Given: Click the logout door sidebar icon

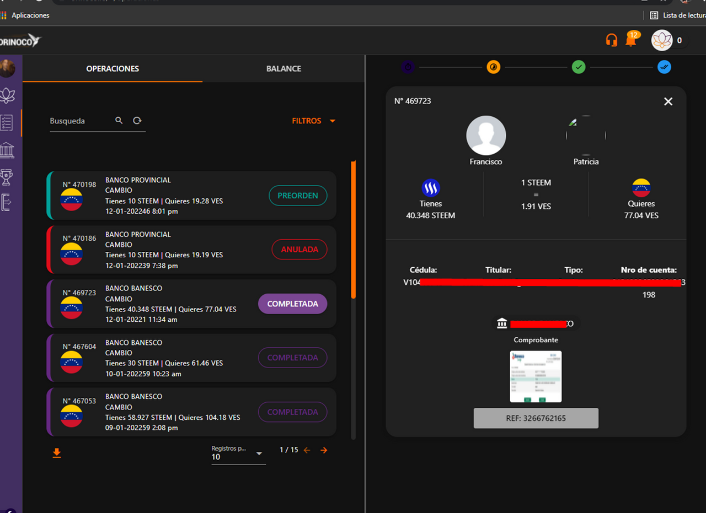Looking at the screenshot, I should [x=6, y=203].
